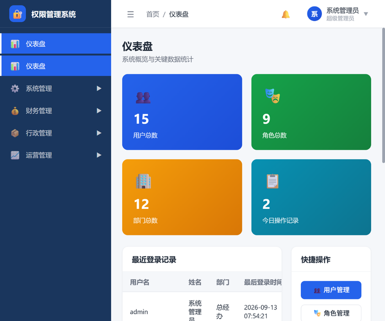Click the theater masks icon on 角色总数 card

point(272,96)
